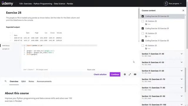Click 'Line 1, Column 1' status text
Viewport: 188px width, 106px height.
[x=29, y=69]
